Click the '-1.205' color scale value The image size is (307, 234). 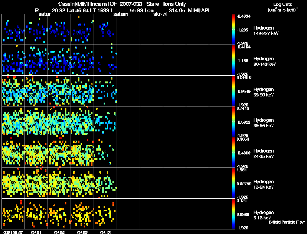243,30
